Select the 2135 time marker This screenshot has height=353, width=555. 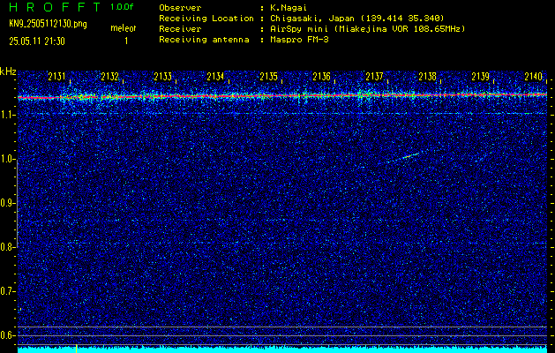(x=268, y=77)
